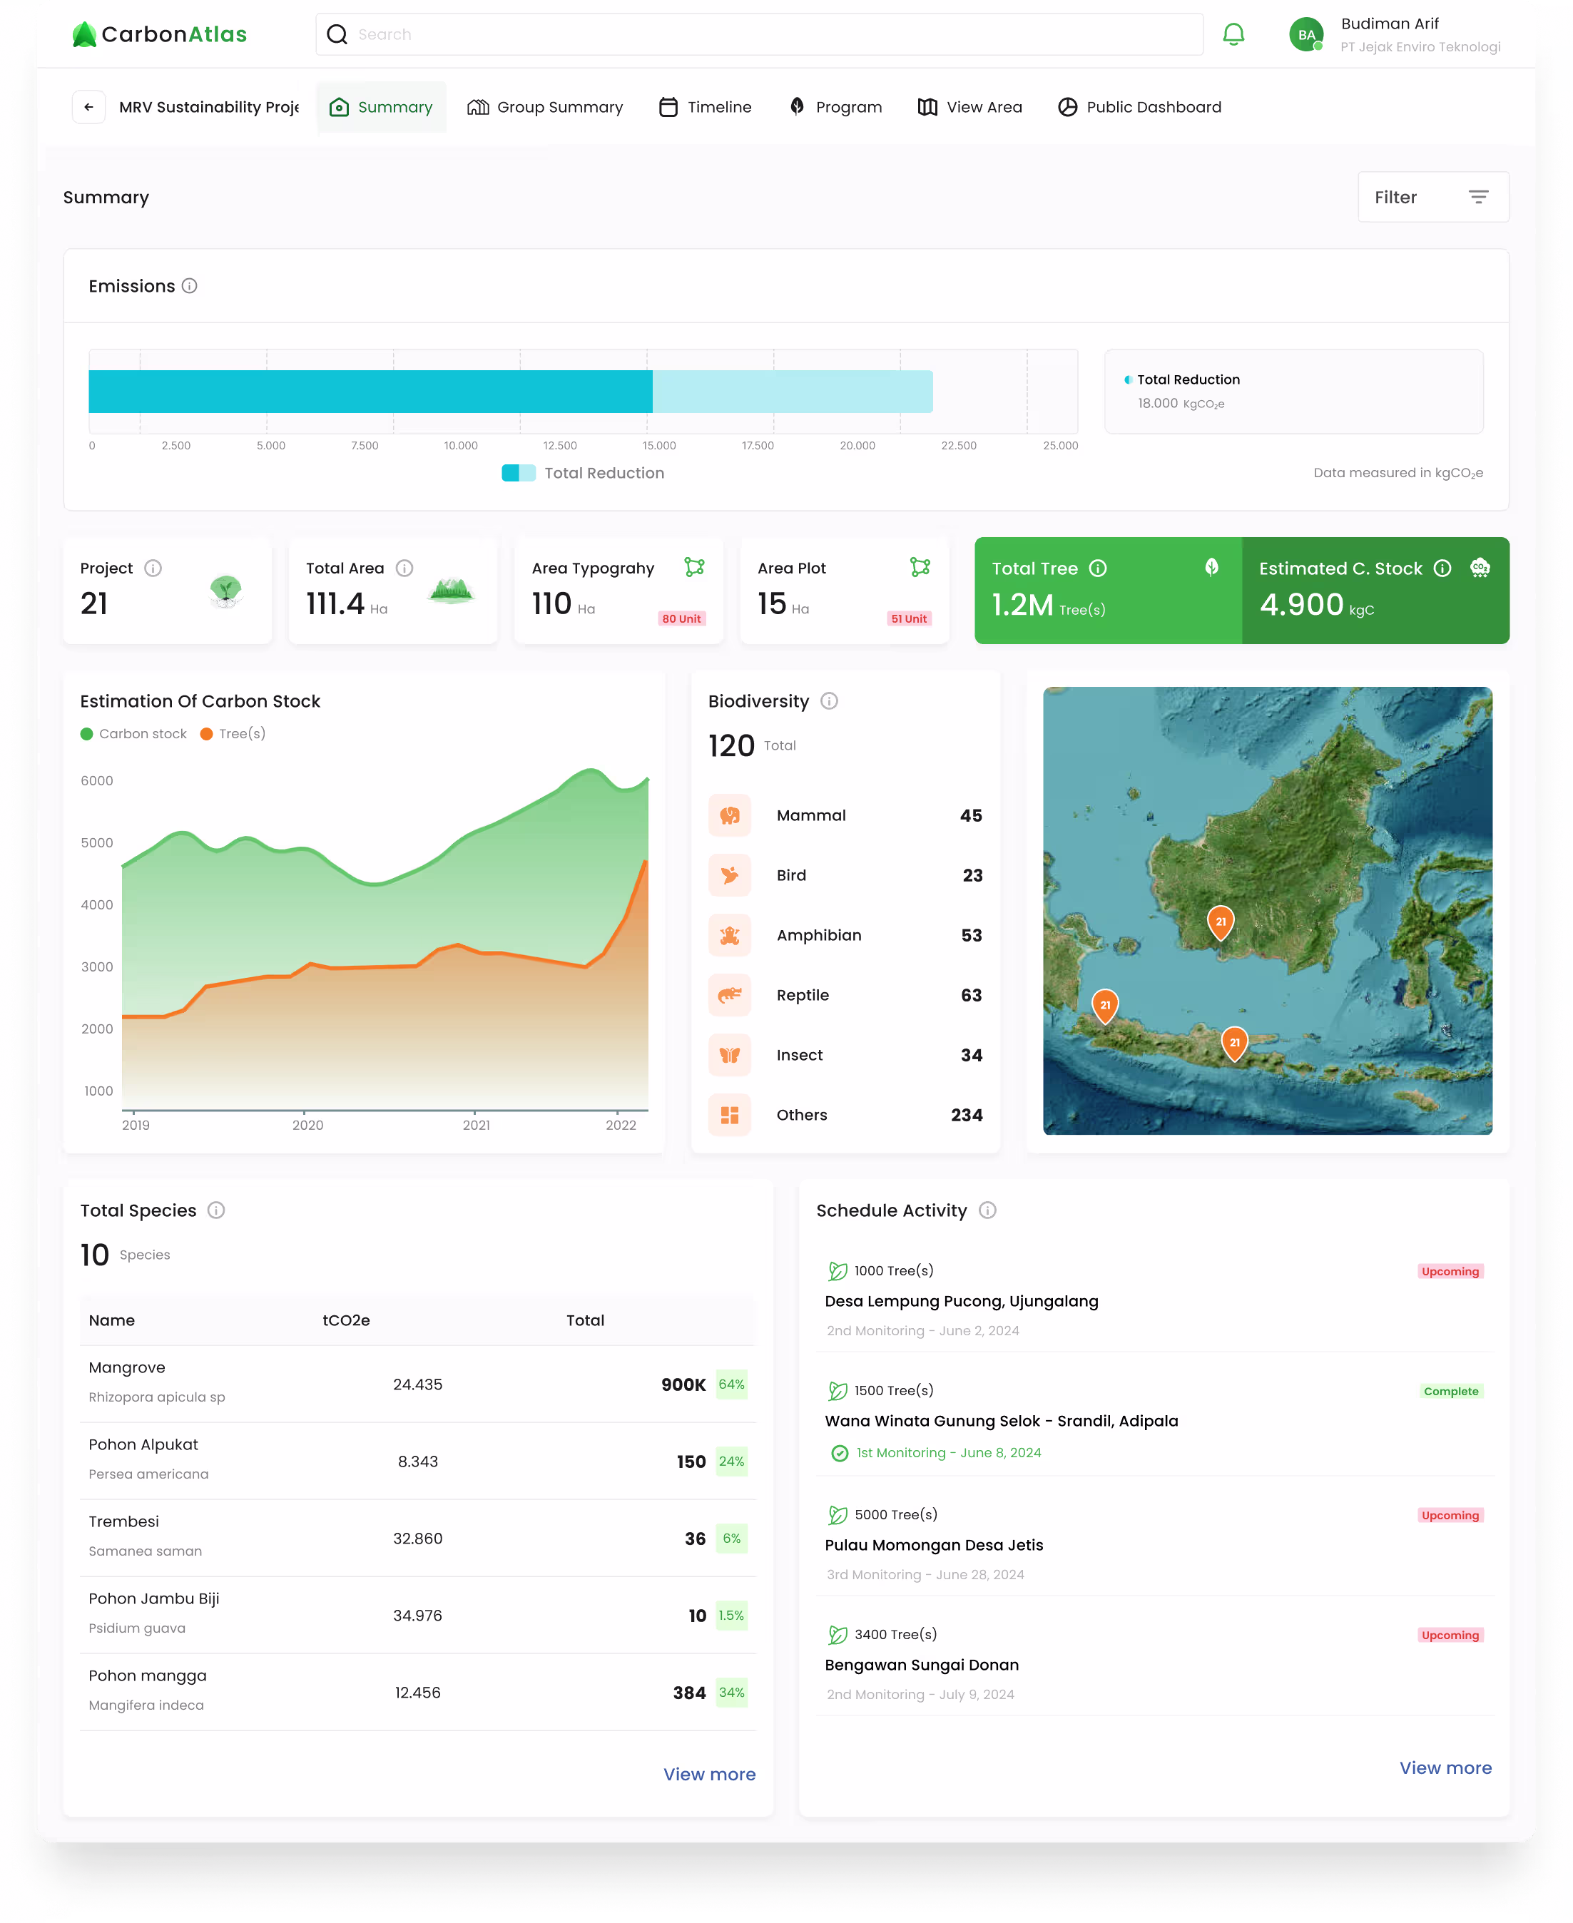Click the Mammal elephant icon
Viewport: 1573px width, 1923px height.
click(x=729, y=815)
